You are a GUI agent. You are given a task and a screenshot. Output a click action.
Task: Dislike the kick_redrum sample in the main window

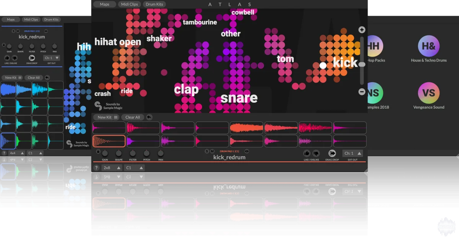point(316,153)
